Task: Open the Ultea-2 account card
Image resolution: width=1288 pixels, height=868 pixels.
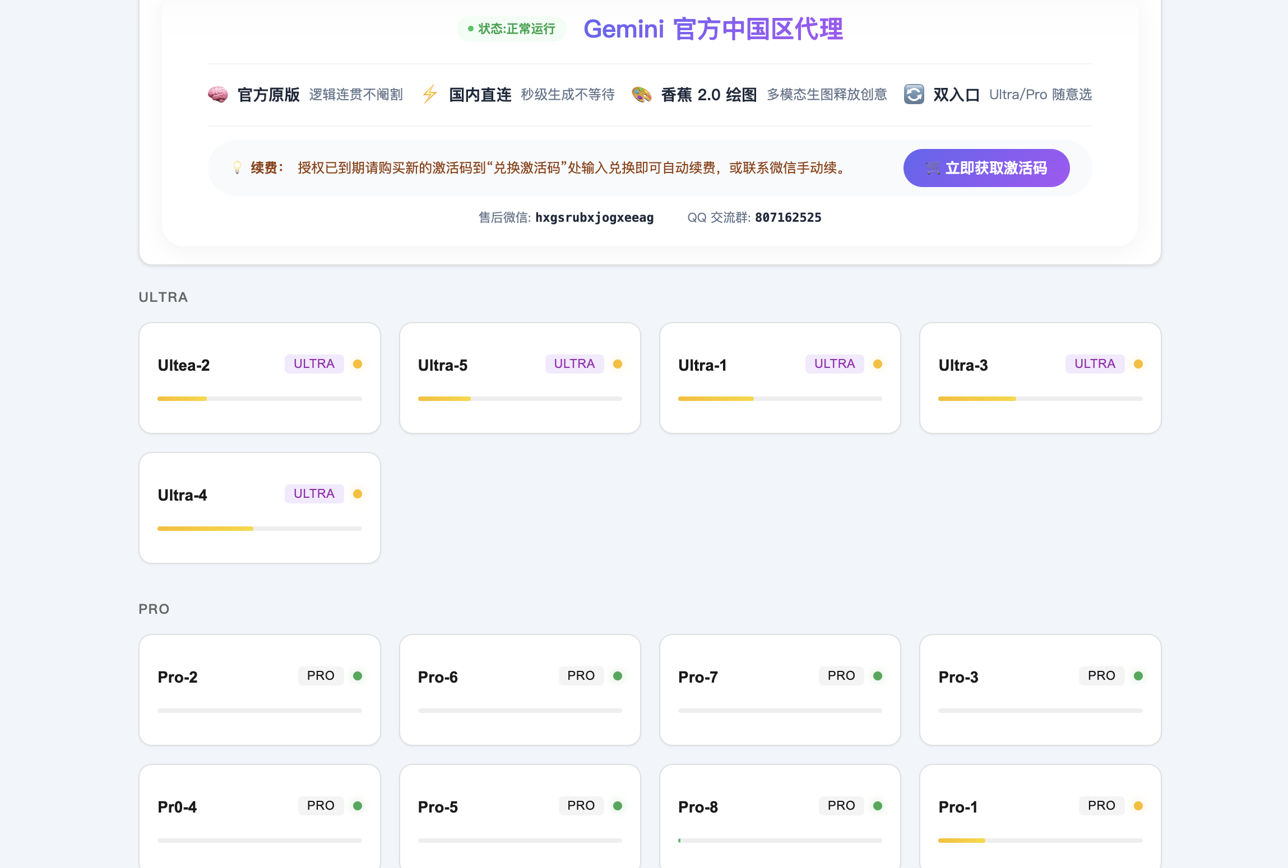Action: click(x=260, y=378)
